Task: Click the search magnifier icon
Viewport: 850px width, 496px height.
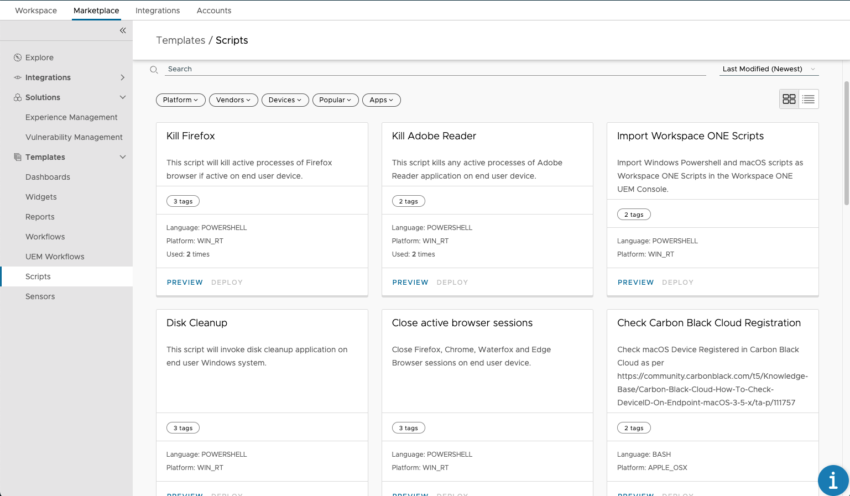Action: point(154,69)
